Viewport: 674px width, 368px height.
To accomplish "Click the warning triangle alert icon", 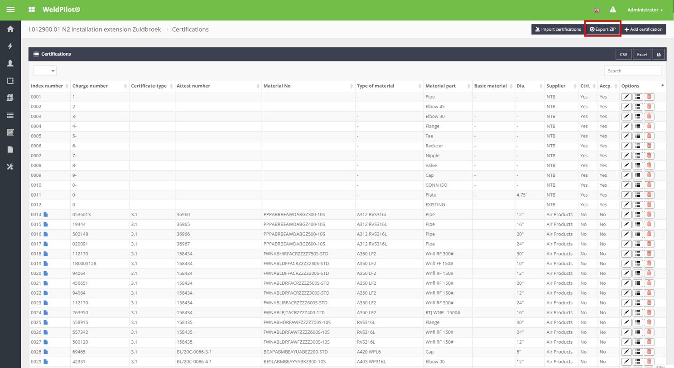I will (612, 9).
